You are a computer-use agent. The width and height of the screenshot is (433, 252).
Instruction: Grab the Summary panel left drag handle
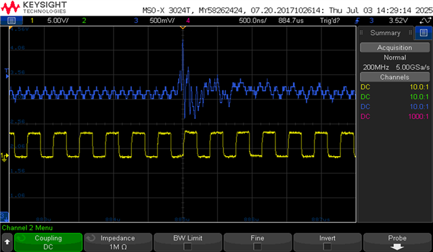tap(361, 33)
